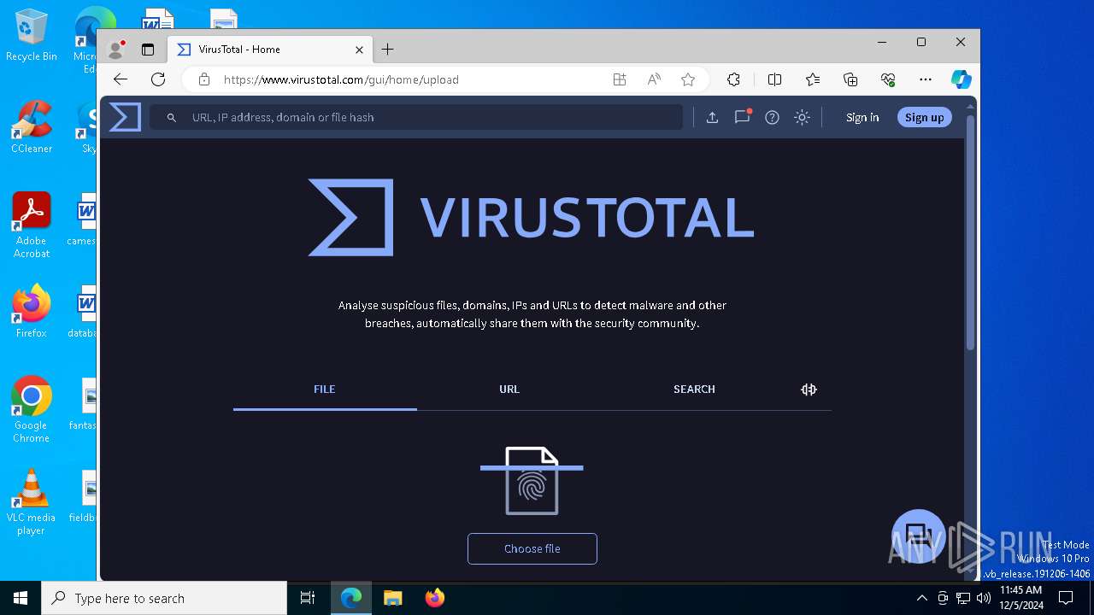Open Edge Extensions puzzle icon

[x=733, y=79]
